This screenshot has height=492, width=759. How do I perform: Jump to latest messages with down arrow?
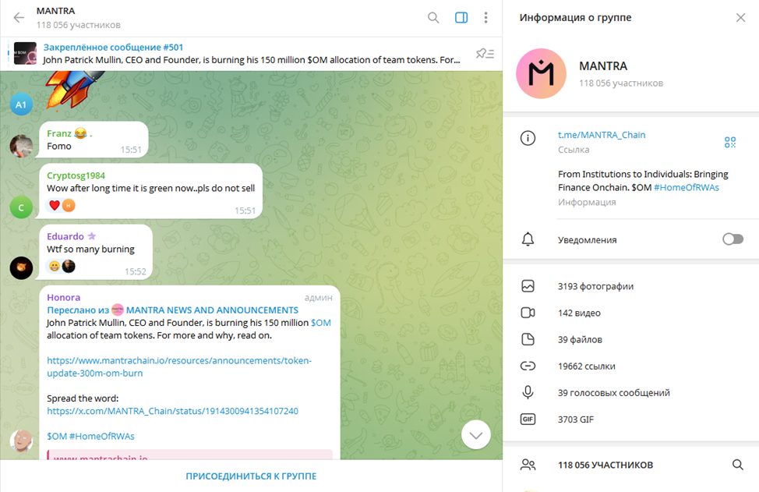pyautogui.click(x=476, y=435)
